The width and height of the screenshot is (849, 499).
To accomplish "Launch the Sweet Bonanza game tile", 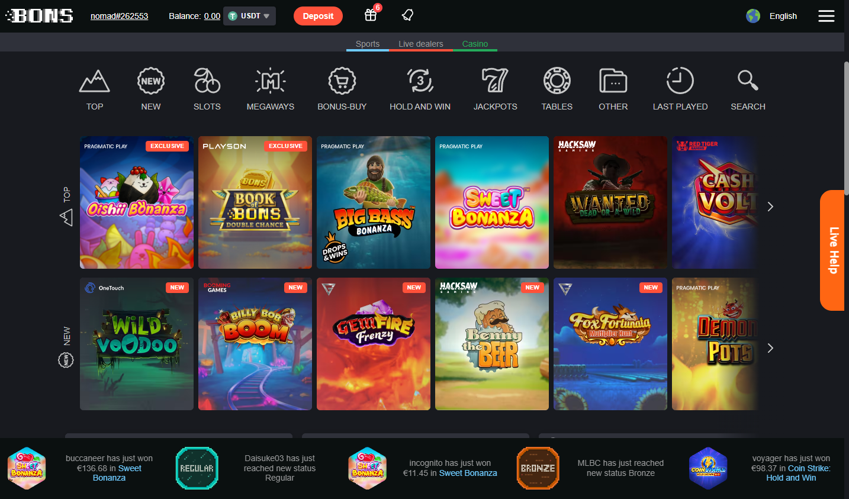I will [x=492, y=202].
